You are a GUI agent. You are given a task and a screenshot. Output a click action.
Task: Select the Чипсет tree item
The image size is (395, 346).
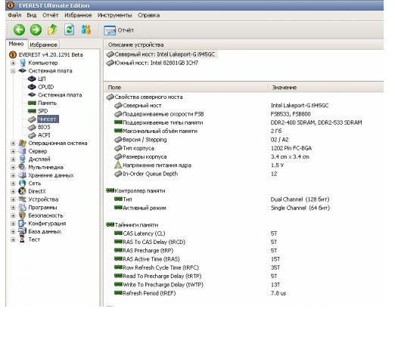coord(48,119)
